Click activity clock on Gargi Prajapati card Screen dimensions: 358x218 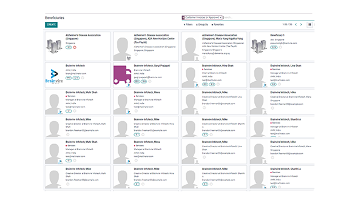click(x=150, y=82)
